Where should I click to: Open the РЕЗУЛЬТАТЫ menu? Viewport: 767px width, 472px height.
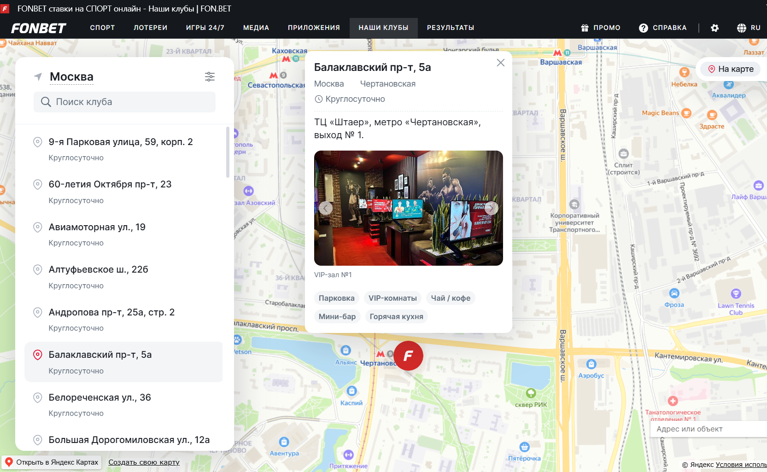pyautogui.click(x=451, y=28)
